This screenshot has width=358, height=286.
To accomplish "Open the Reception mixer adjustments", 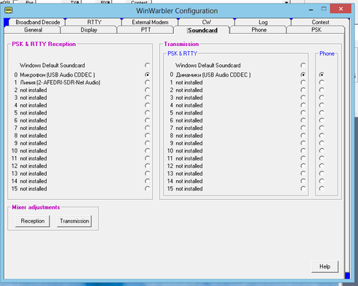I will click(32, 221).
